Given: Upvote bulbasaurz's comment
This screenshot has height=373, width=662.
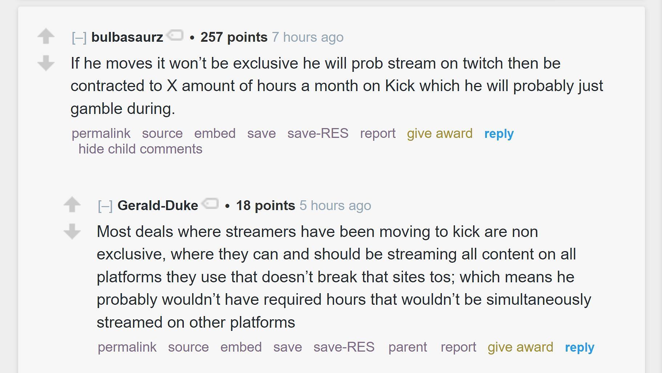Looking at the screenshot, I should tap(46, 36).
